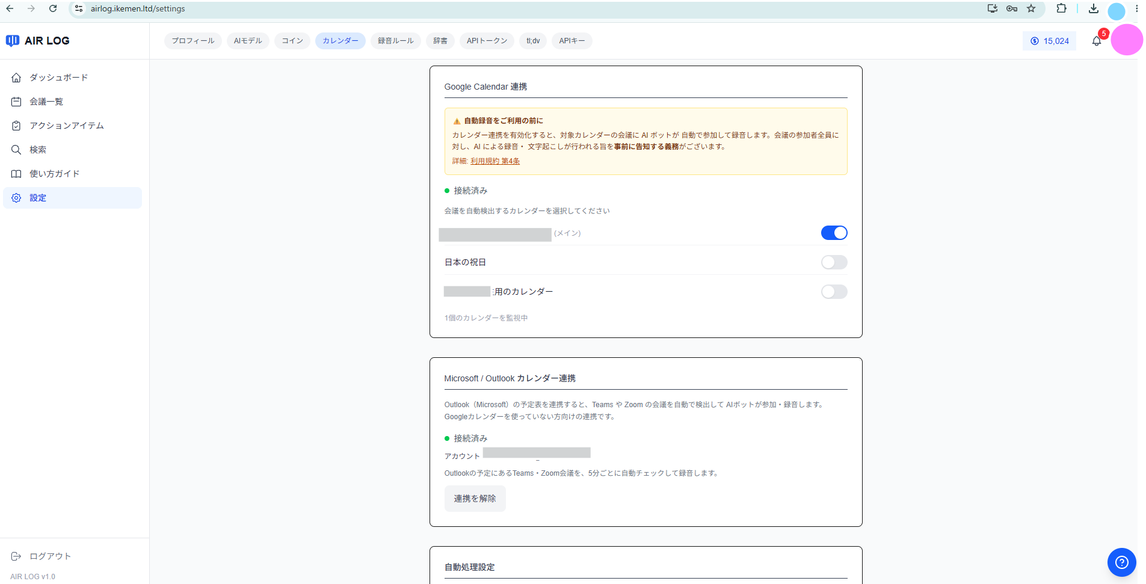Image resolution: width=1146 pixels, height=584 pixels.
Task: Open 会議一覧 in the sidebar
Action: 73,102
